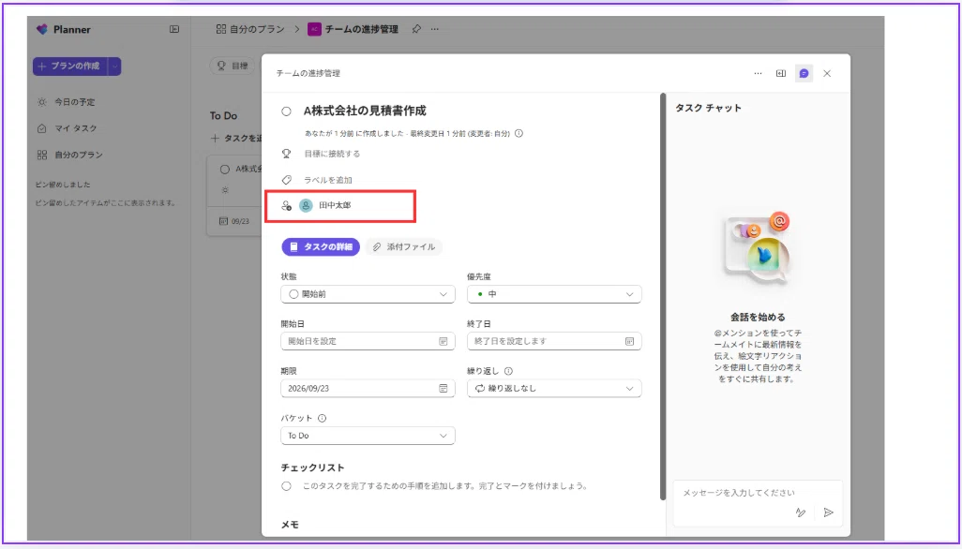Click the チームの進捗管理 plan title

[362, 29]
